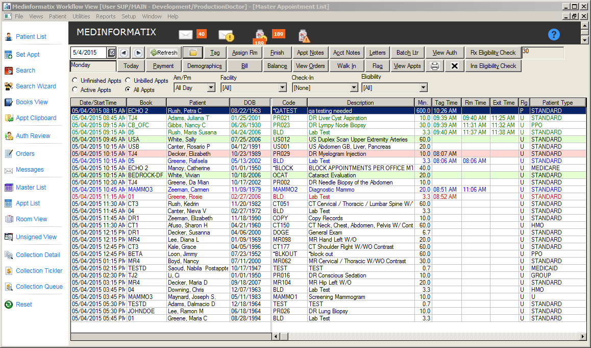Open the Reports menu
Viewport: 591px width, 348px height.
(106, 16)
